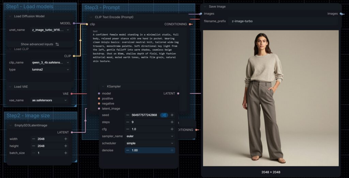349x178 pixels.
Task: Decrease the denoise value
Action: 127,150
